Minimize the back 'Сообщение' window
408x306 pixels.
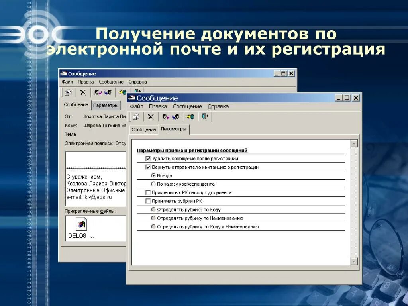click(x=277, y=74)
